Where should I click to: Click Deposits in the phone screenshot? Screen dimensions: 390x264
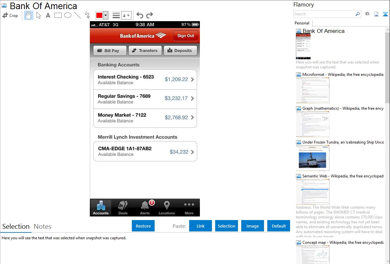tap(180, 50)
